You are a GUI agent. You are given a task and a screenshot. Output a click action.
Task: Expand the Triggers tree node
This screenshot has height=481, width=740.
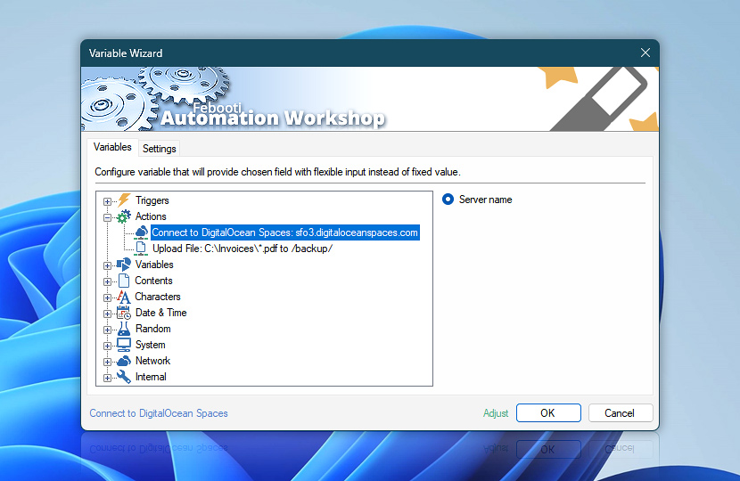(107, 201)
